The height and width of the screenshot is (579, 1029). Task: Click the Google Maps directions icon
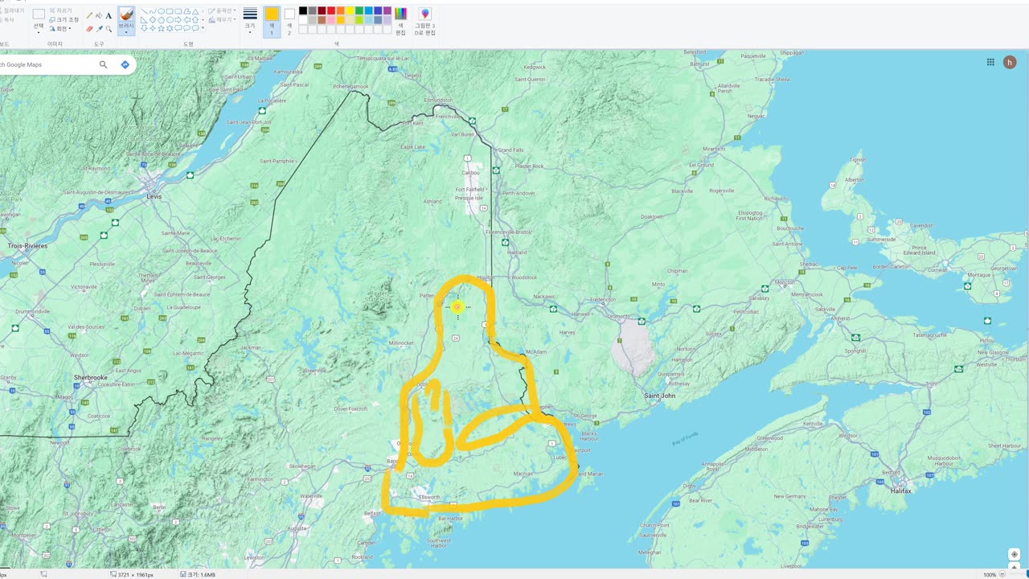coord(125,64)
